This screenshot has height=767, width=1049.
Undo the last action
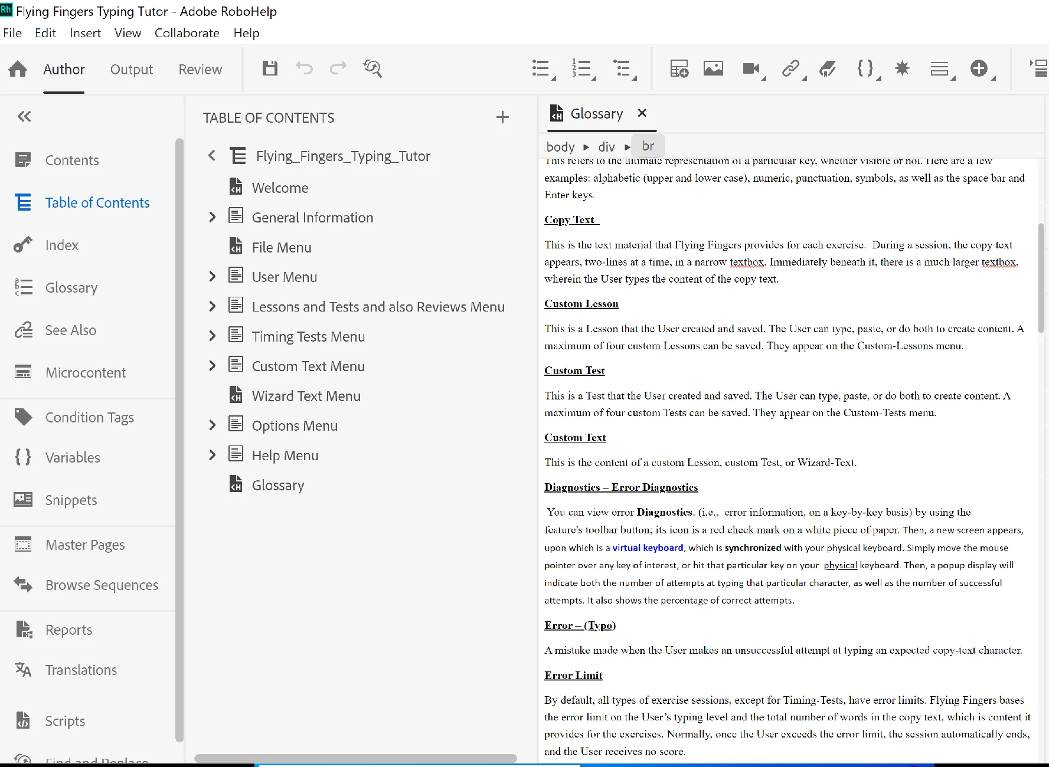[x=304, y=68]
